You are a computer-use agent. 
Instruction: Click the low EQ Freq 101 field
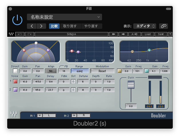137,71
